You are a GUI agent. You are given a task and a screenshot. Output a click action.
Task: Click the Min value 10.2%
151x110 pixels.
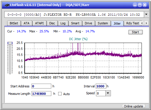pyautogui.click(x=67, y=31)
